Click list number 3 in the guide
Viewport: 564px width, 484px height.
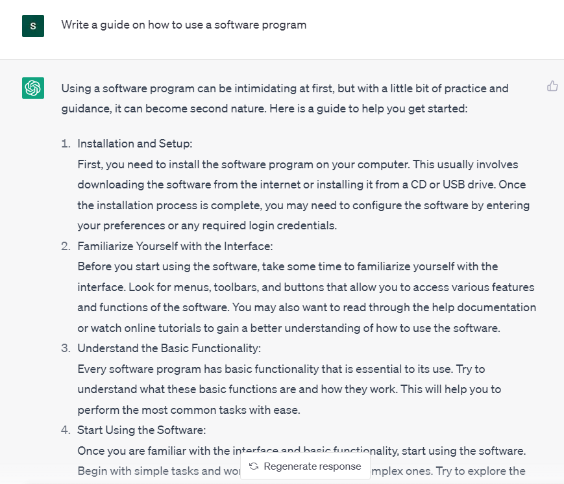click(x=65, y=348)
